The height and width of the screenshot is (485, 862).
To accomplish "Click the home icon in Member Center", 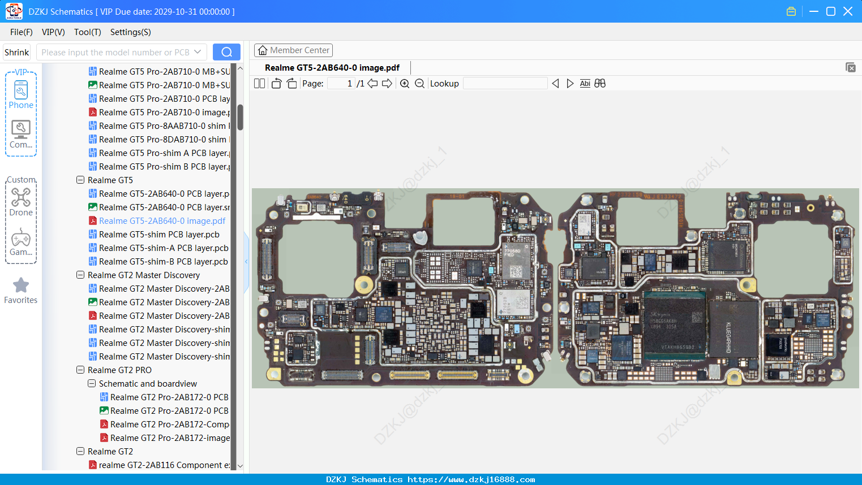I will pos(263,50).
